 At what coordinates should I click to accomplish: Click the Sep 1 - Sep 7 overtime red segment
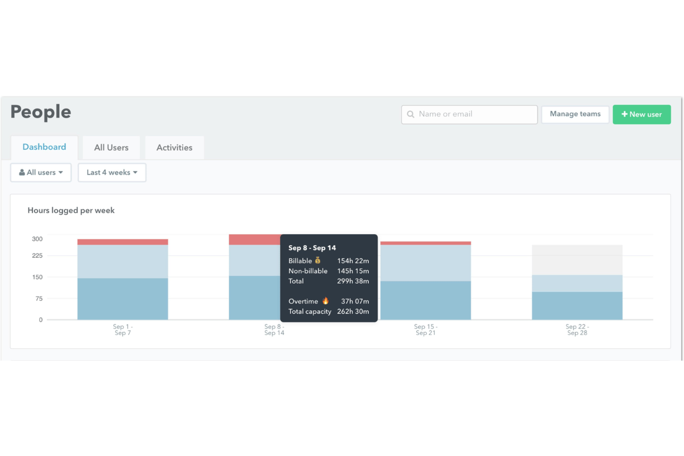pos(122,242)
